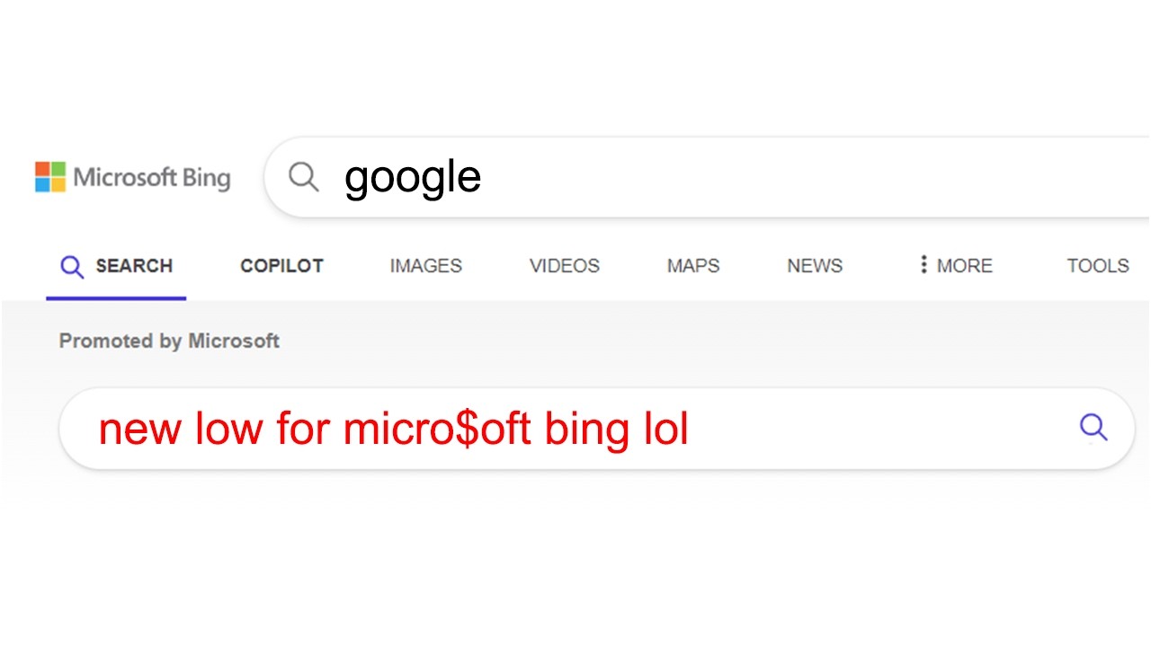Open the MAPS tab
1151x647 pixels.
(x=692, y=266)
